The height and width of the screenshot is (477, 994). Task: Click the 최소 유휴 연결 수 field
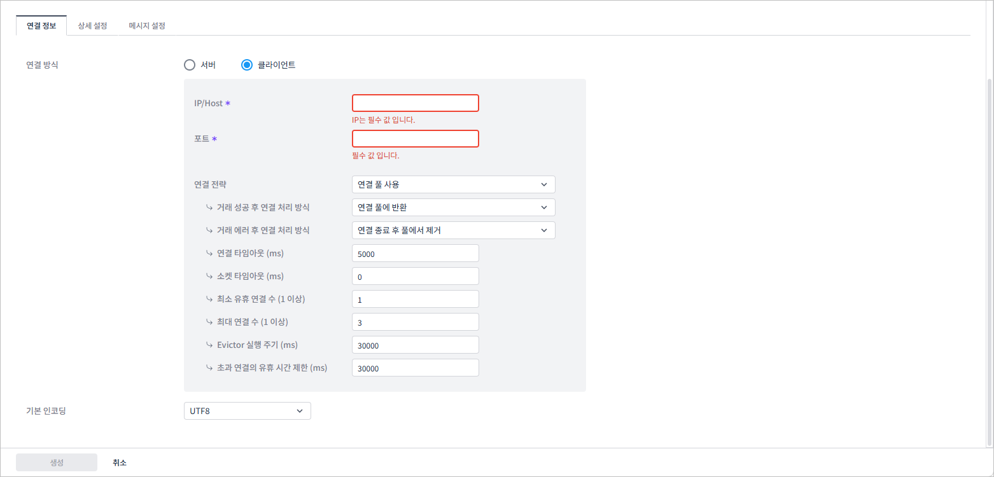point(416,299)
